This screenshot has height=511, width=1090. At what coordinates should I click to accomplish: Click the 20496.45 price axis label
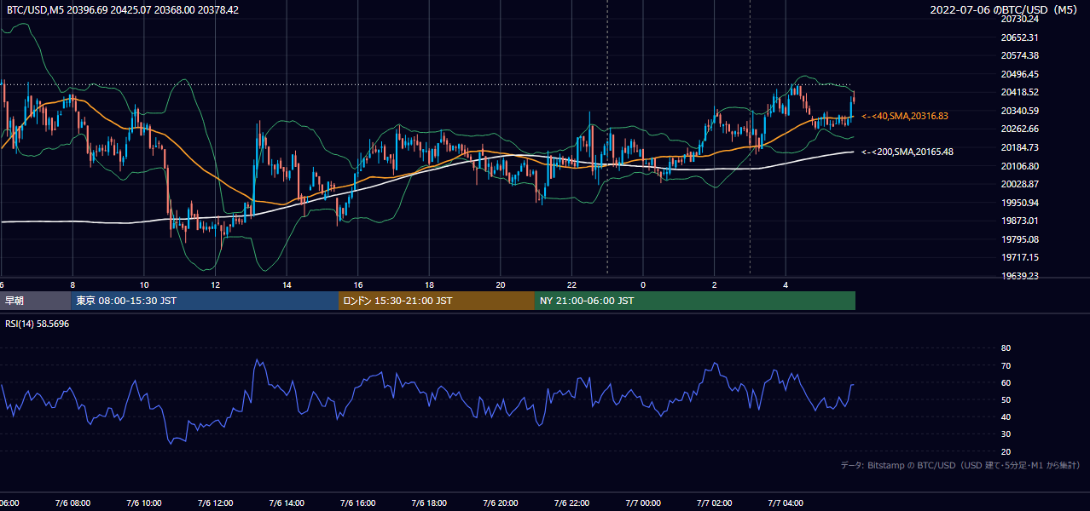click(1019, 74)
